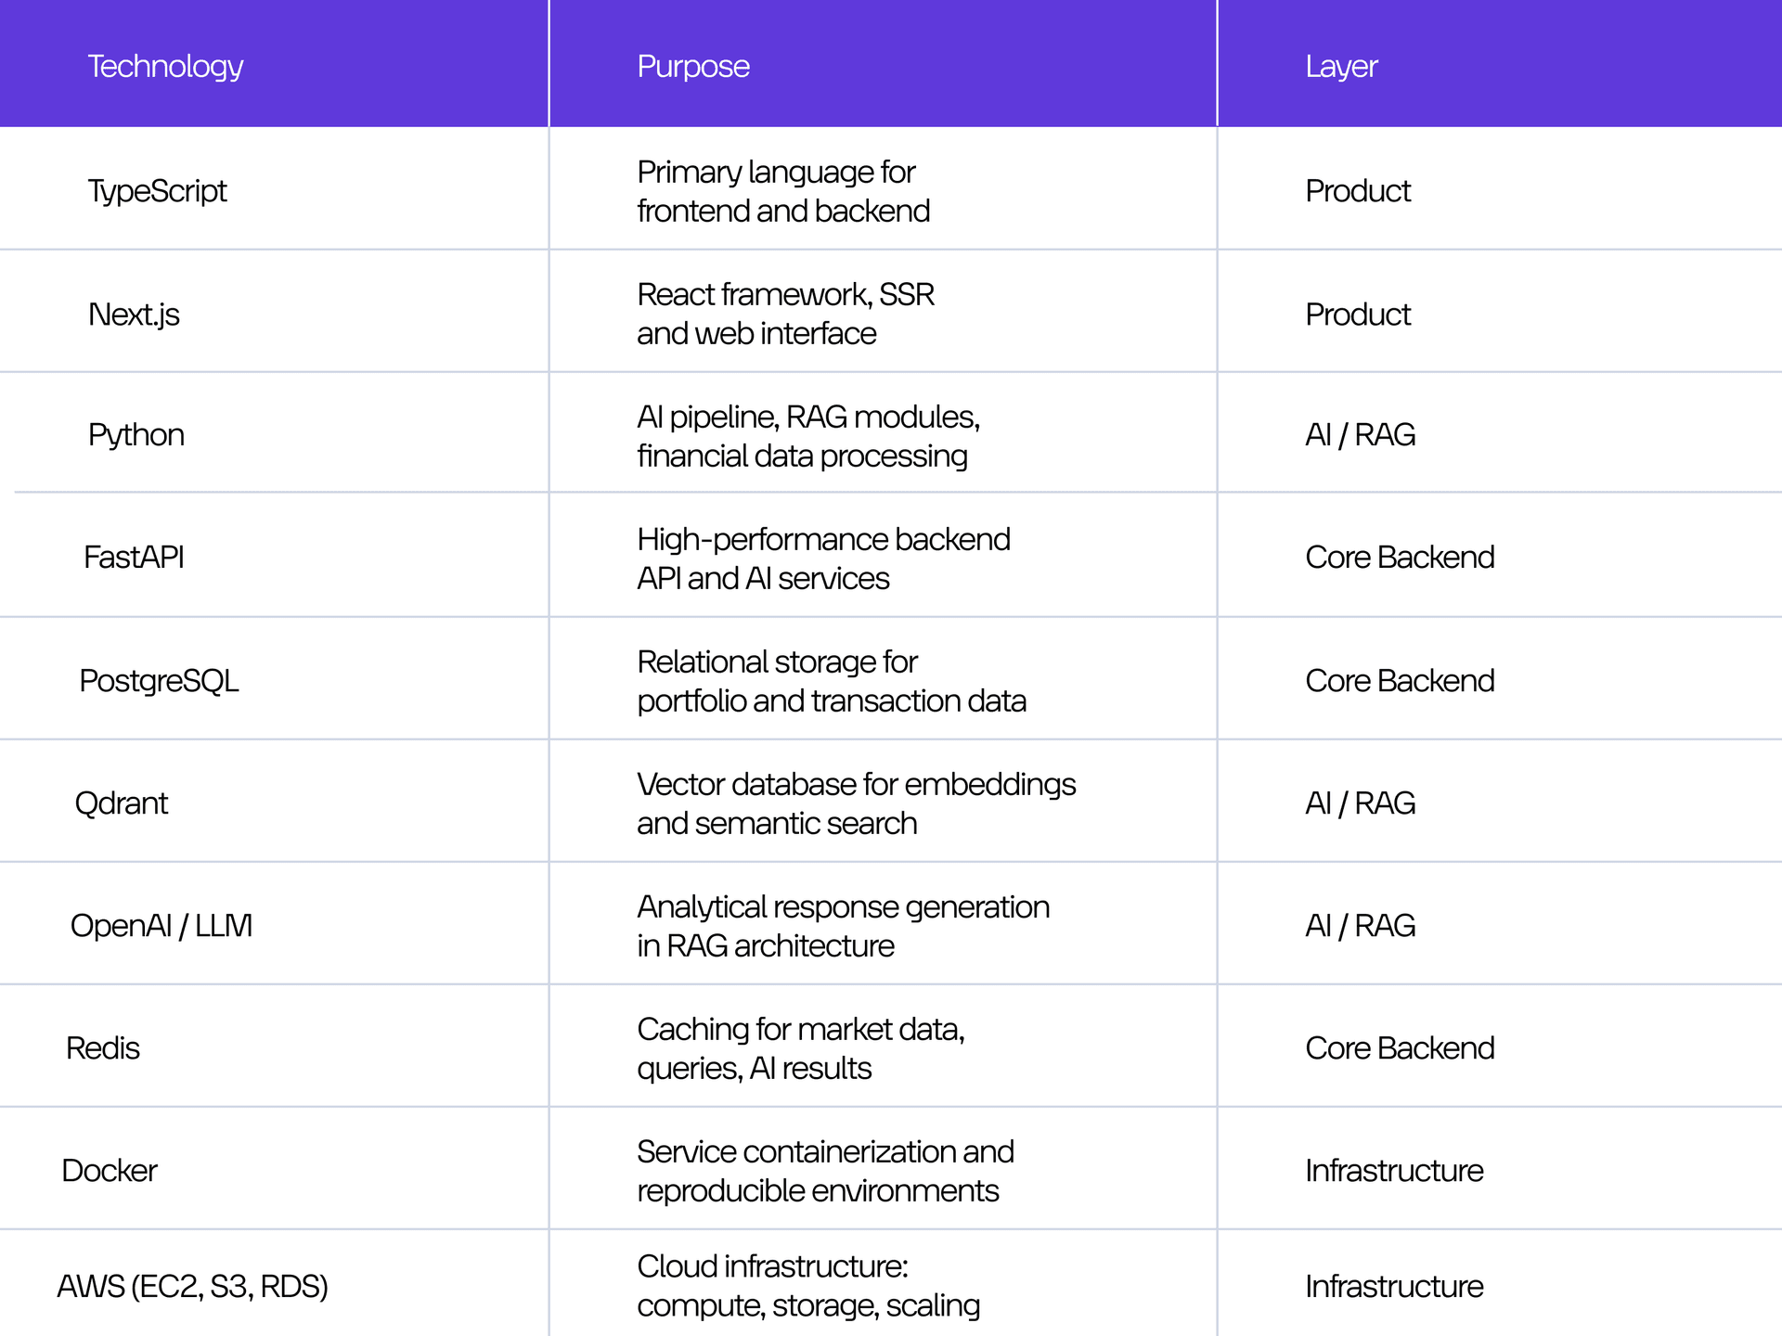Click the Infrastructure layer in Docker row

(x=1394, y=1171)
